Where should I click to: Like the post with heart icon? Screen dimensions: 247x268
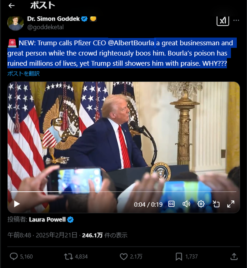[x=123, y=256]
